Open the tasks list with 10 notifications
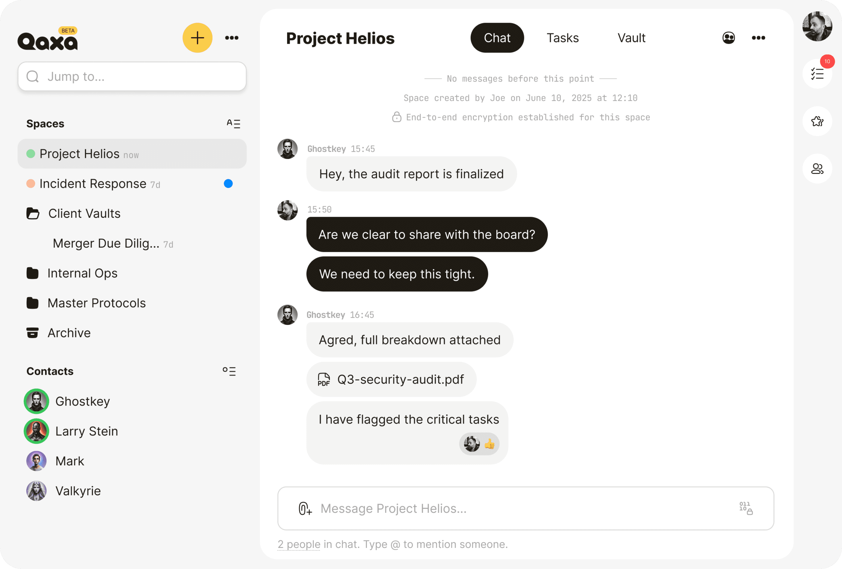The image size is (842, 569). tap(817, 74)
